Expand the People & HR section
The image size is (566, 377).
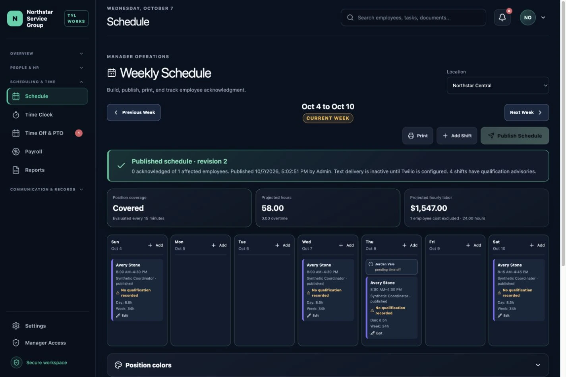(x=47, y=68)
